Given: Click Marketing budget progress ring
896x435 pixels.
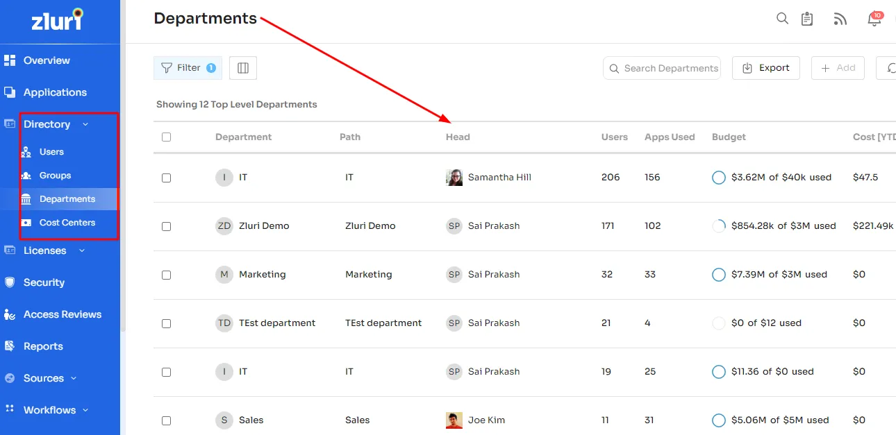Looking at the screenshot, I should point(719,275).
